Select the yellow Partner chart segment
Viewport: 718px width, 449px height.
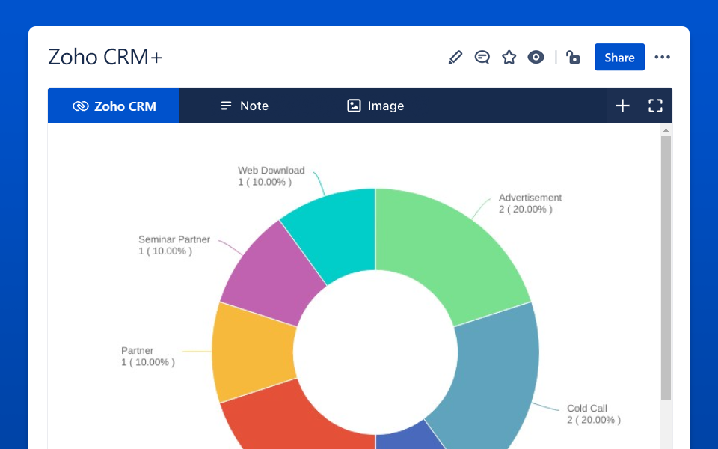251,352
